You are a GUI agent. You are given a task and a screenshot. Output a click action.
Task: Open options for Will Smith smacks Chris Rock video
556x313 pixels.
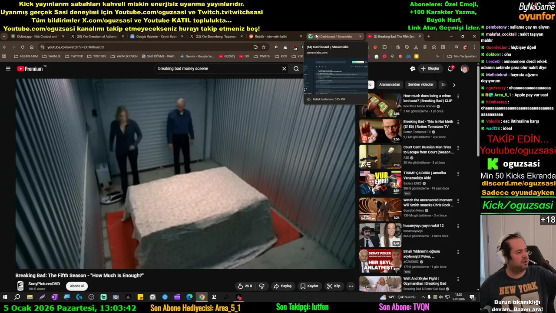(x=458, y=201)
